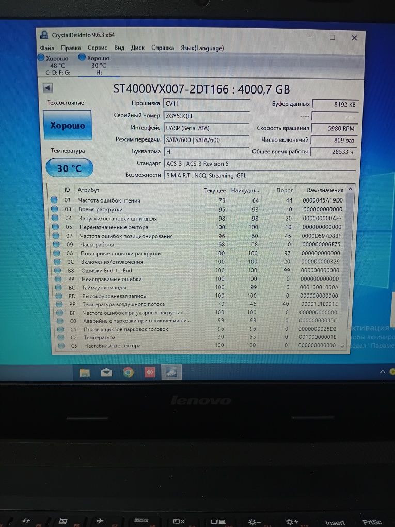
Task: Open the Mail app from the taskbar
Action: (106, 372)
